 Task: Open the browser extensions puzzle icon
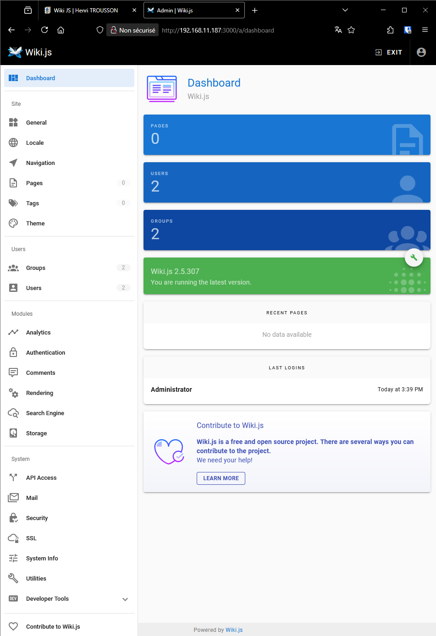pyautogui.click(x=390, y=30)
